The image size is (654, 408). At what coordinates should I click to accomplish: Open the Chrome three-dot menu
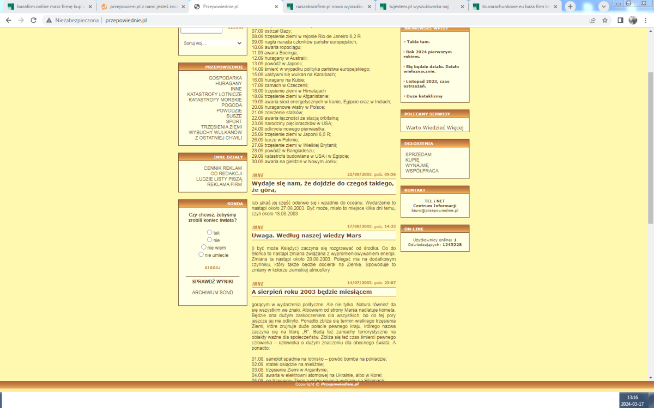click(645, 20)
